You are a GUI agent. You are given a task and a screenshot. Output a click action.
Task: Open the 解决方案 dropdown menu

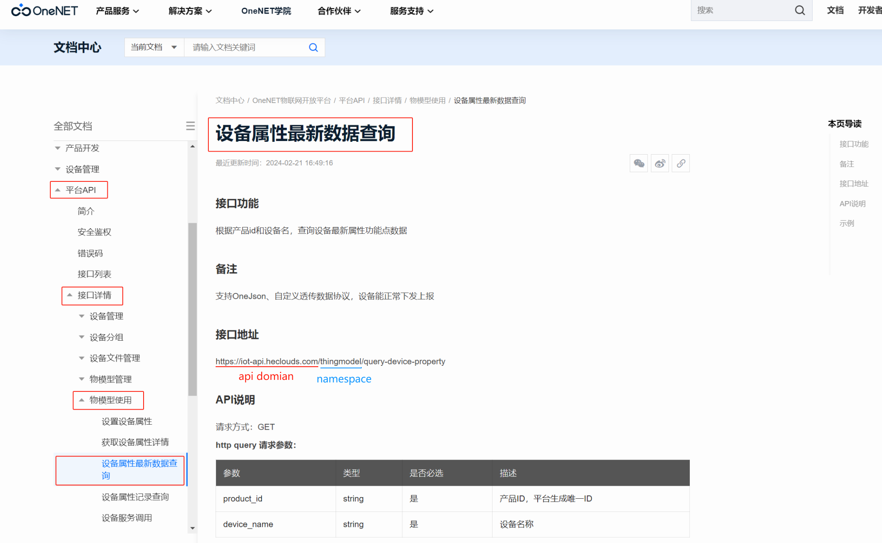point(190,11)
